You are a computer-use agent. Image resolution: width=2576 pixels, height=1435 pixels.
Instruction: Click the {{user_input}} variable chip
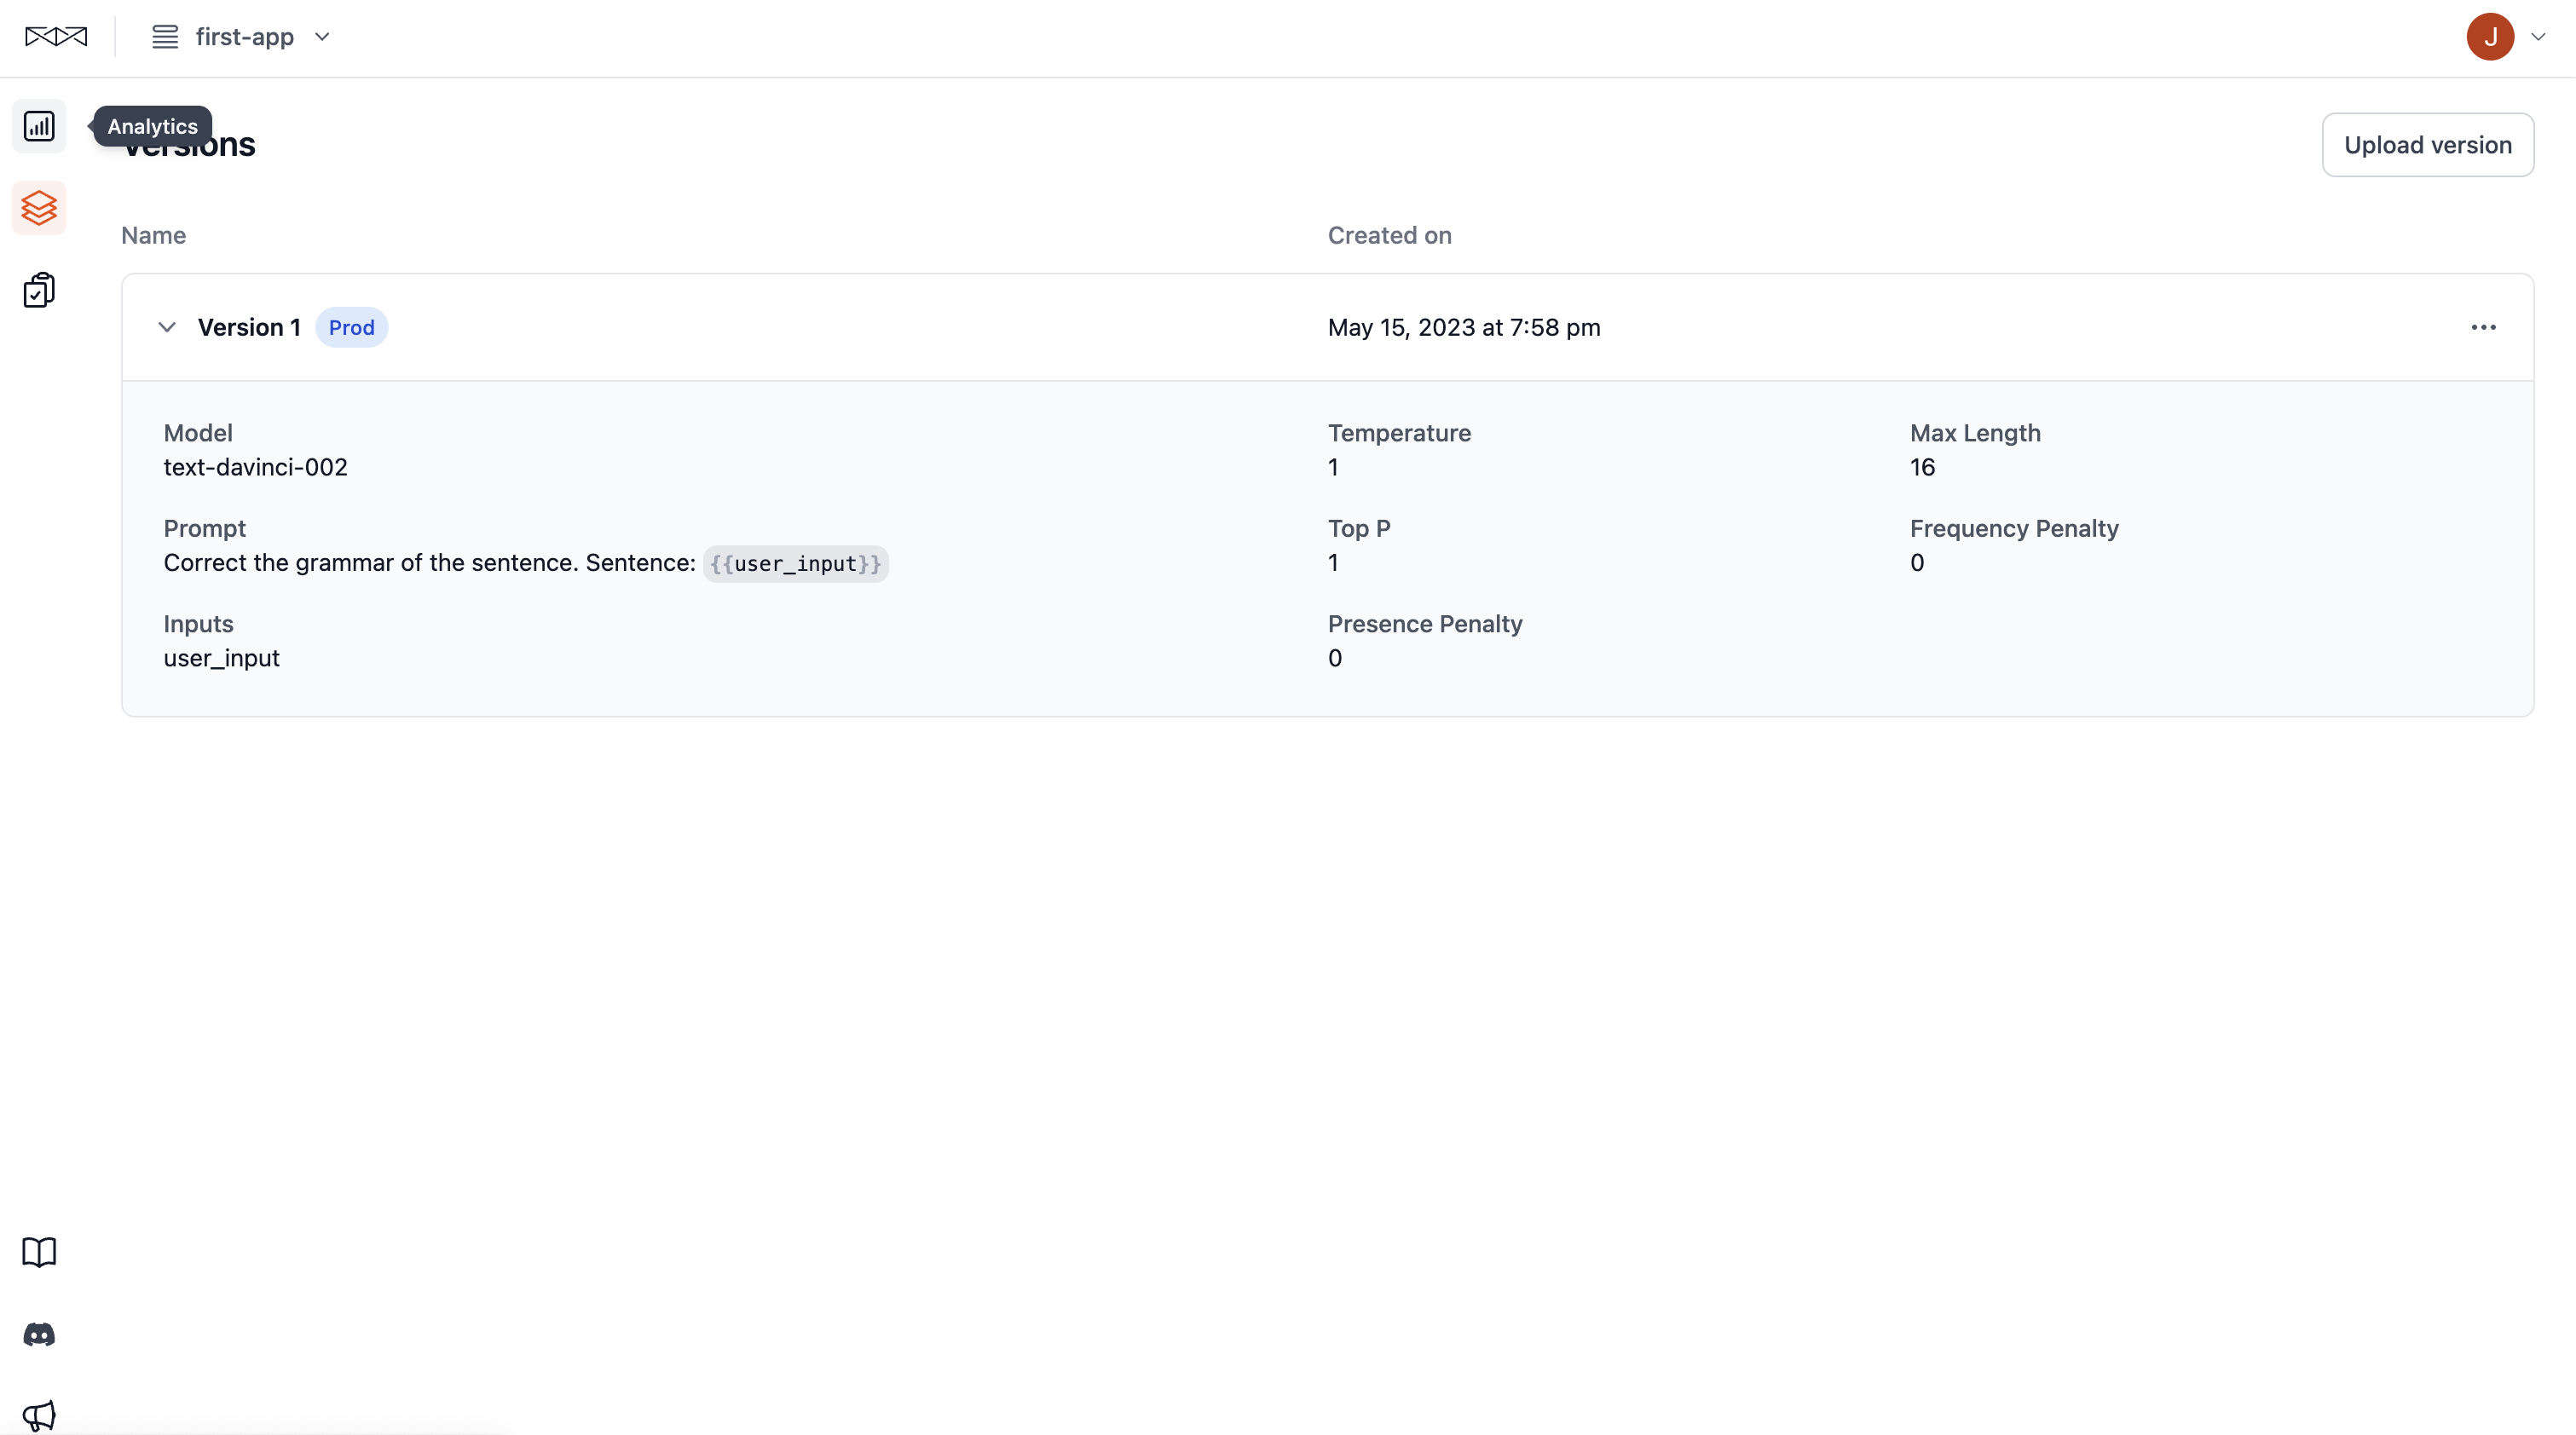(x=795, y=563)
